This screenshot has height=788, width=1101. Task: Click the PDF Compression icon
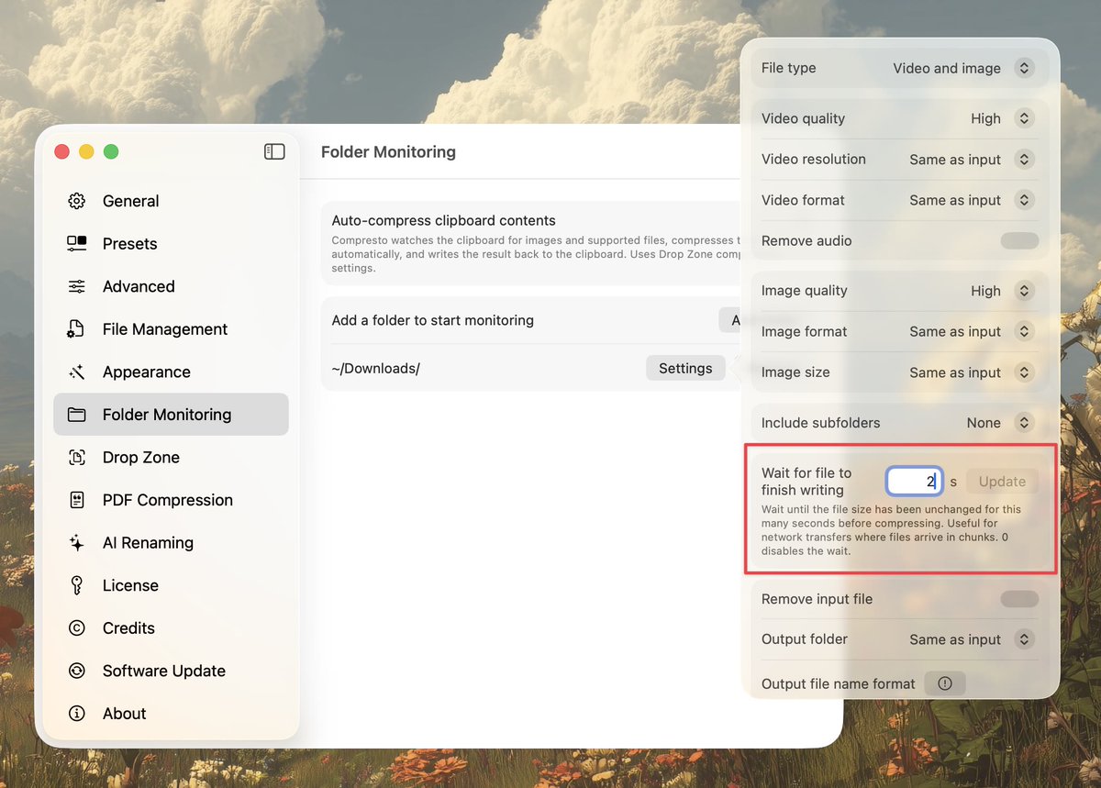coord(77,500)
